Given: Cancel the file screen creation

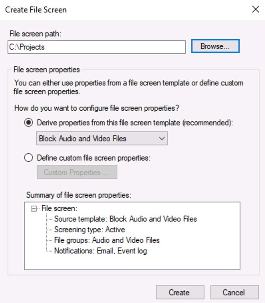Looking at the screenshot, I should (234, 292).
